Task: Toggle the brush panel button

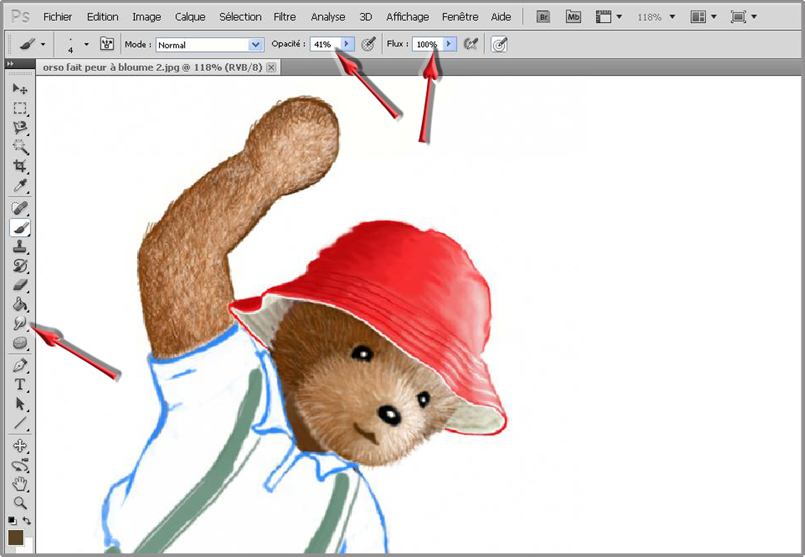Action: pos(107,44)
